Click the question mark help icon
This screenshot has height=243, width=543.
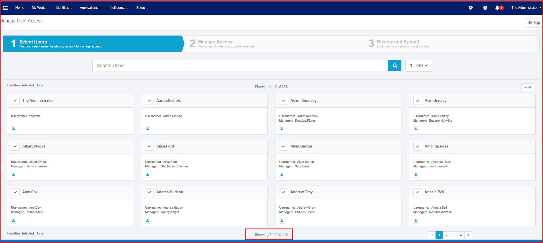pyautogui.click(x=485, y=8)
